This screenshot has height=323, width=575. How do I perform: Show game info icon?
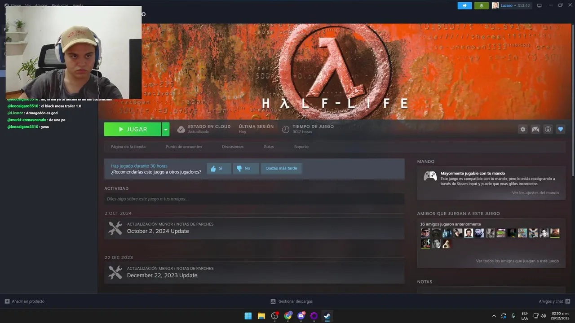click(x=548, y=129)
